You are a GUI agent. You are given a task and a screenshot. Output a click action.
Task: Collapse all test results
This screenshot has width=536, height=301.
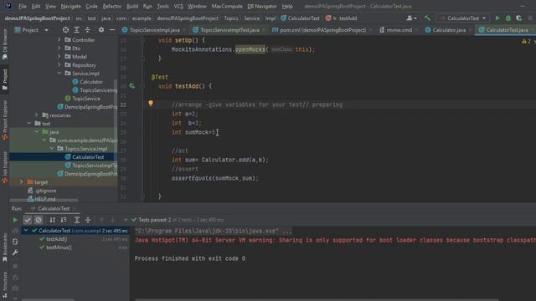tap(88, 220)
